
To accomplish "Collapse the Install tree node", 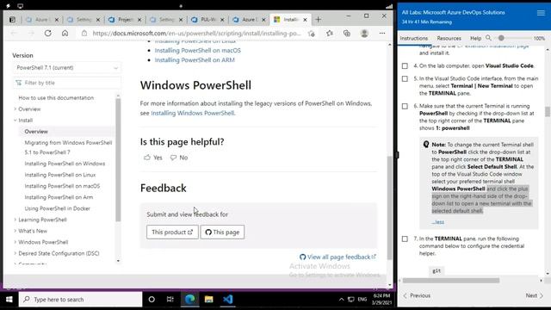I will pyautogui.click(x=15, y=121).
